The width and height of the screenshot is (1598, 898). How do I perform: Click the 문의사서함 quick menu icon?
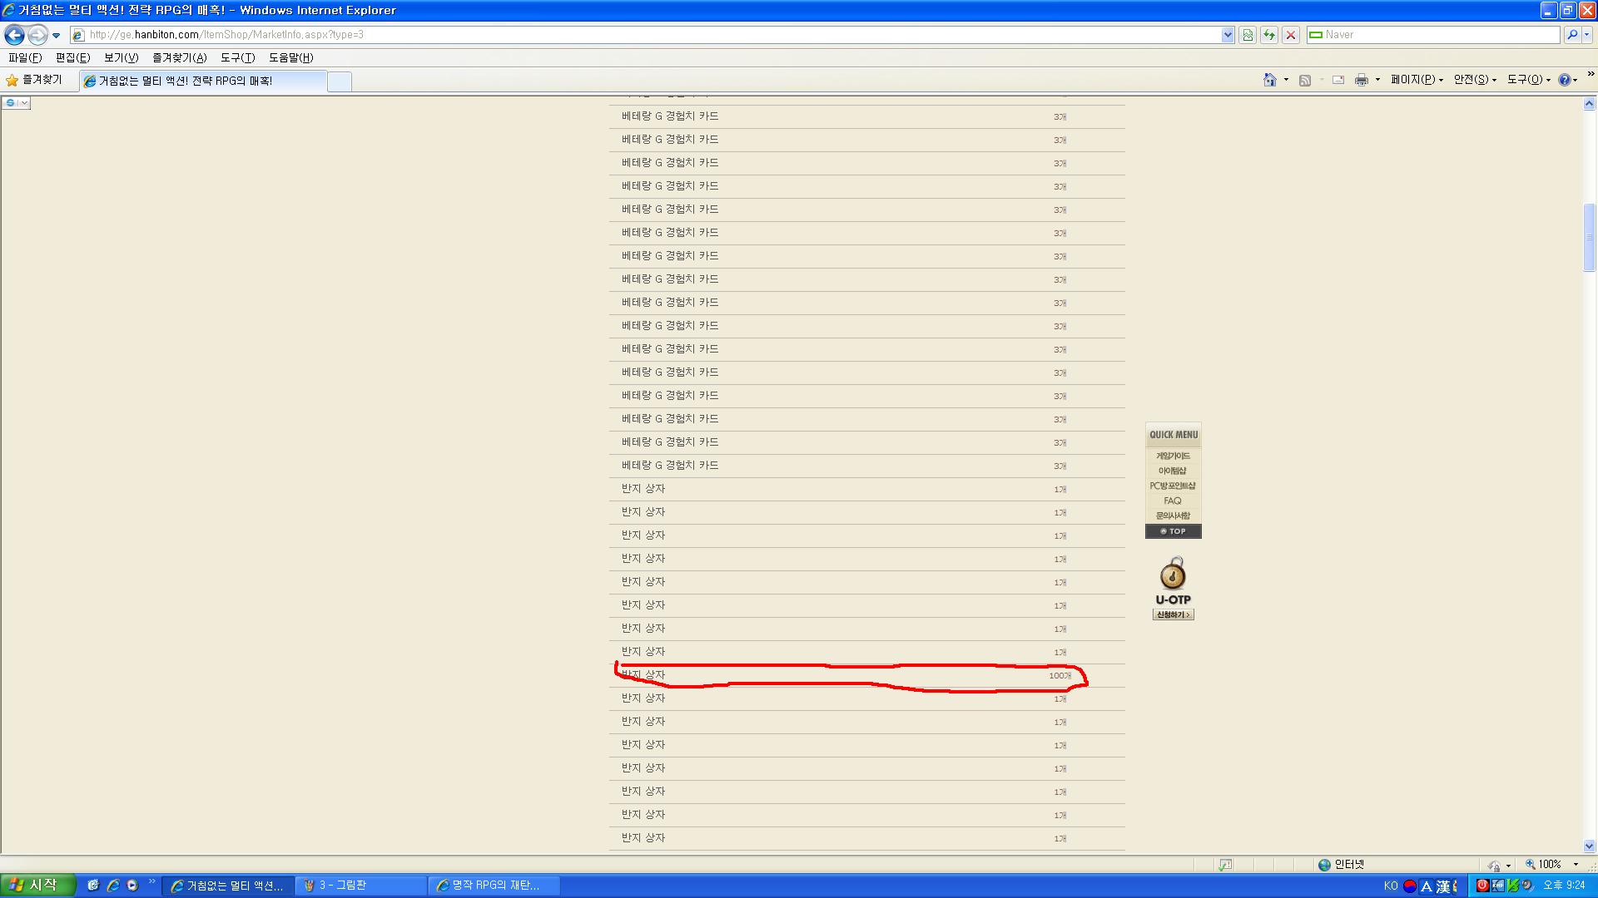click(1172, 516)
